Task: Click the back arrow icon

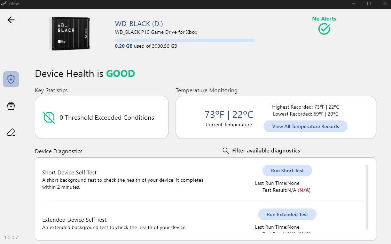Action: point(11,20)
